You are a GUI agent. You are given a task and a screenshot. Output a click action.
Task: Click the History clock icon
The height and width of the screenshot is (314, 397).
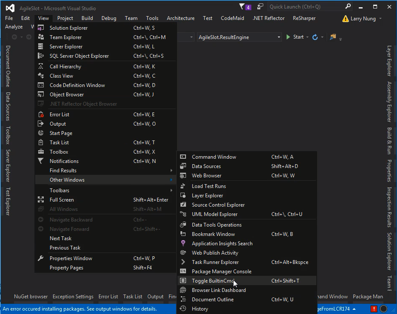[183, 308]
